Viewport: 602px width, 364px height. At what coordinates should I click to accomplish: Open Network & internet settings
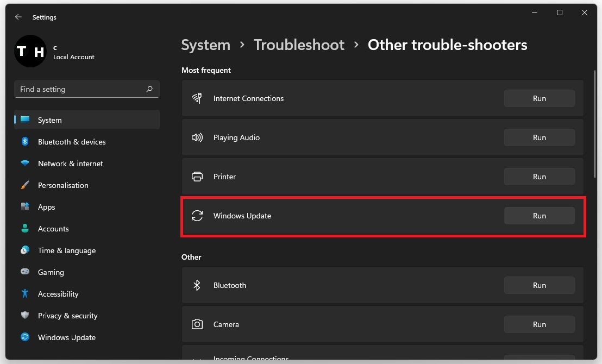87,164
